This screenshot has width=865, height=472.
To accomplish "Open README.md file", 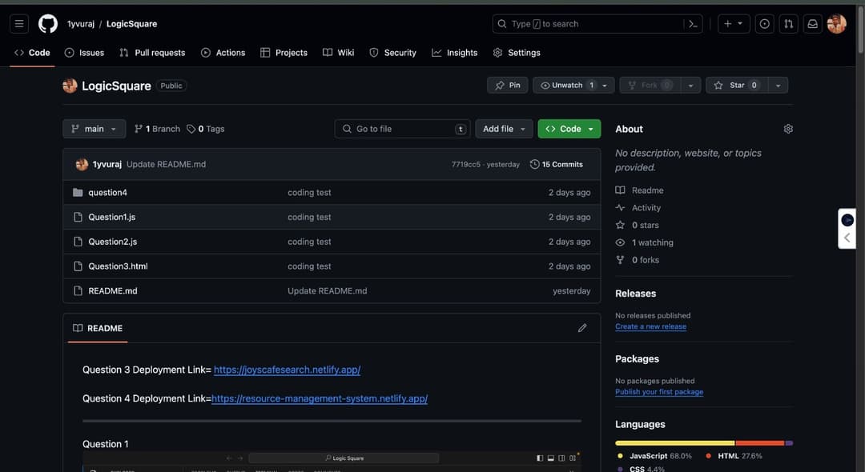I will pyautogui.click(x=113, y=291).
